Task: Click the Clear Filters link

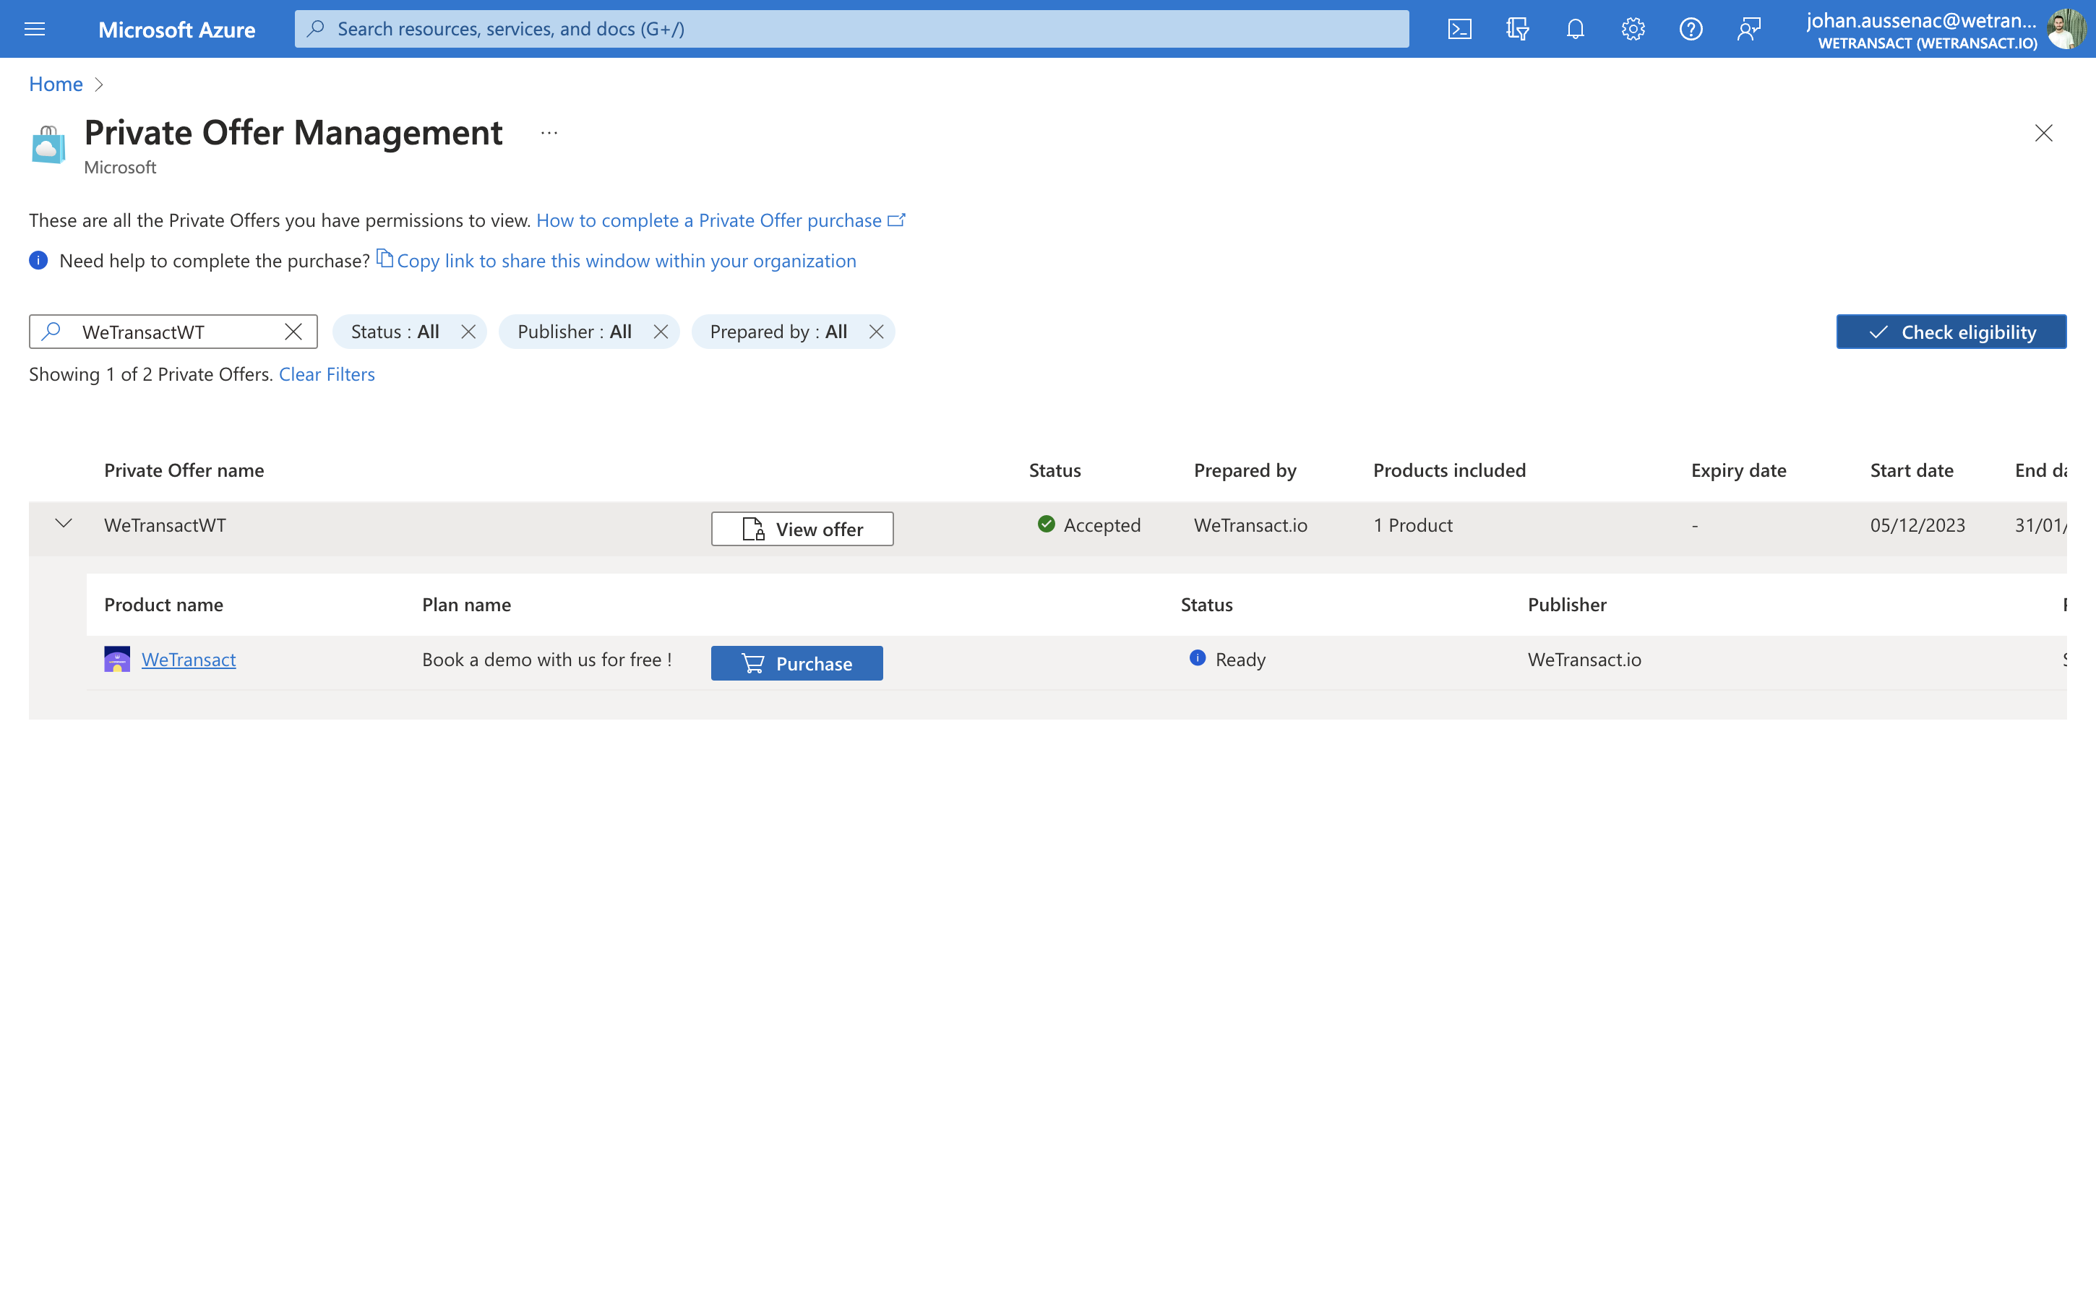Action: tap(327, 374)
